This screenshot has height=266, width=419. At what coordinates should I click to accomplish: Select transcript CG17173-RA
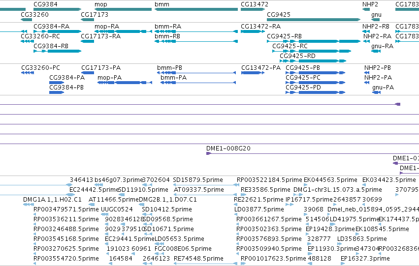click(87, 41)
